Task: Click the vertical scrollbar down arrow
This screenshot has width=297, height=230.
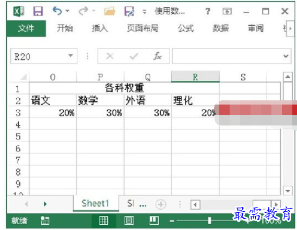Action: 288,191
